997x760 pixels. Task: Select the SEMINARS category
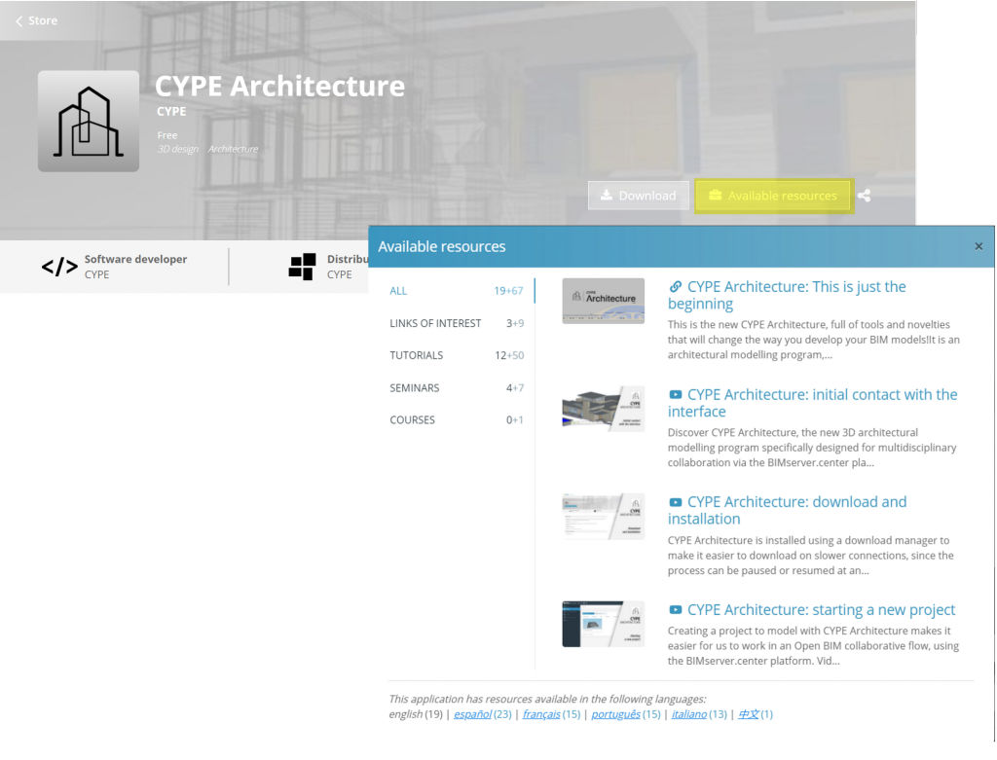coord(457,387)
